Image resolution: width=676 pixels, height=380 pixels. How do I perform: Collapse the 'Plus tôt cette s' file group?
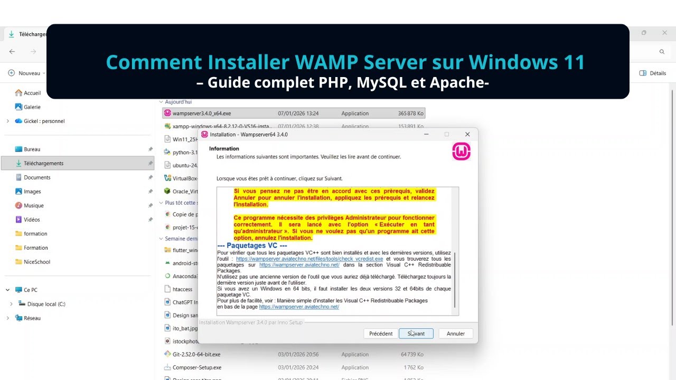[162, 203]
